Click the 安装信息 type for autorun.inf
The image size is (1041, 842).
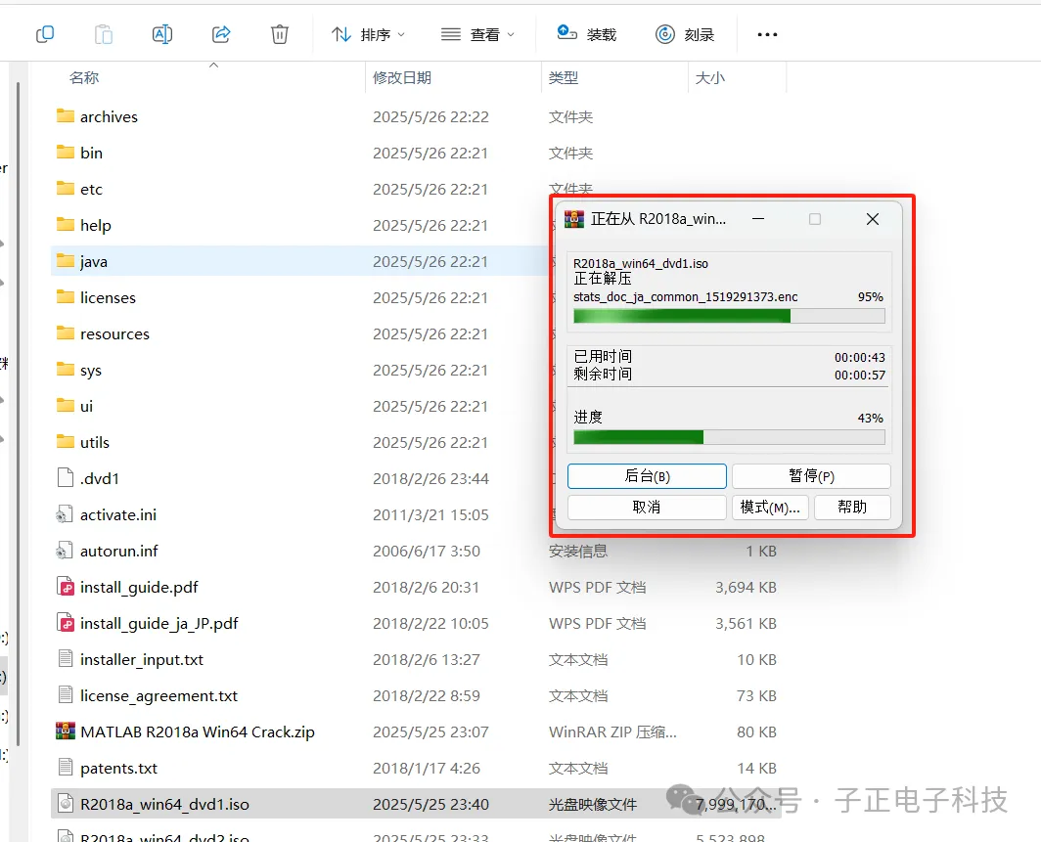click(x=577, y=551)
